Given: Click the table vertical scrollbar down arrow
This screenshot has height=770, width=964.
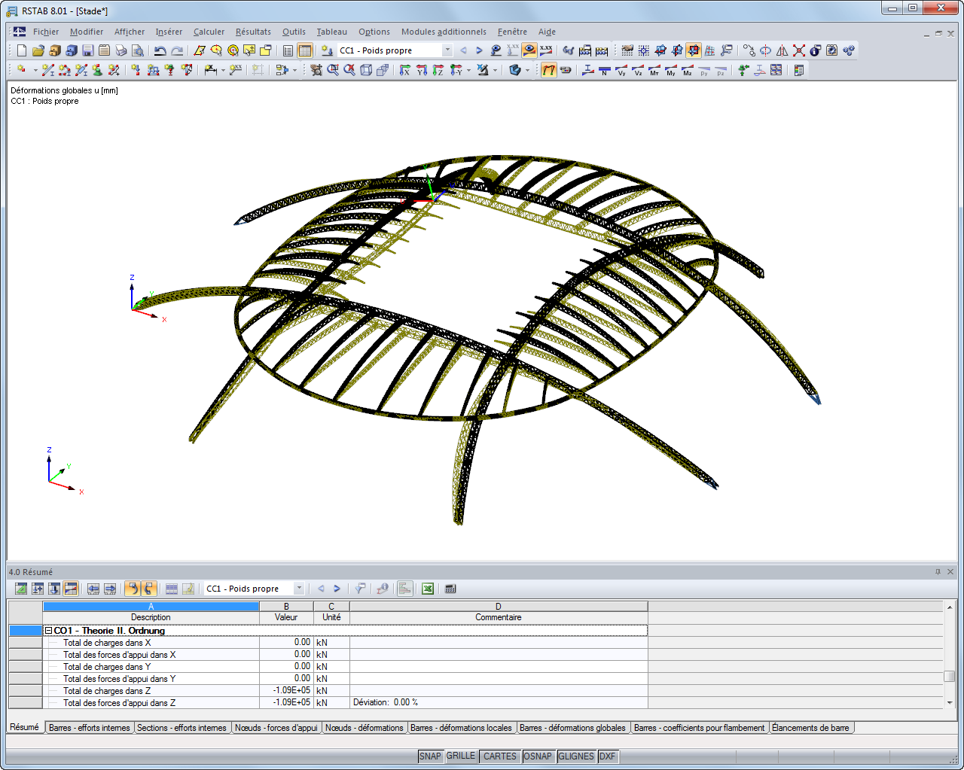Looking at the screenshot, I should (x=950, y=702).
